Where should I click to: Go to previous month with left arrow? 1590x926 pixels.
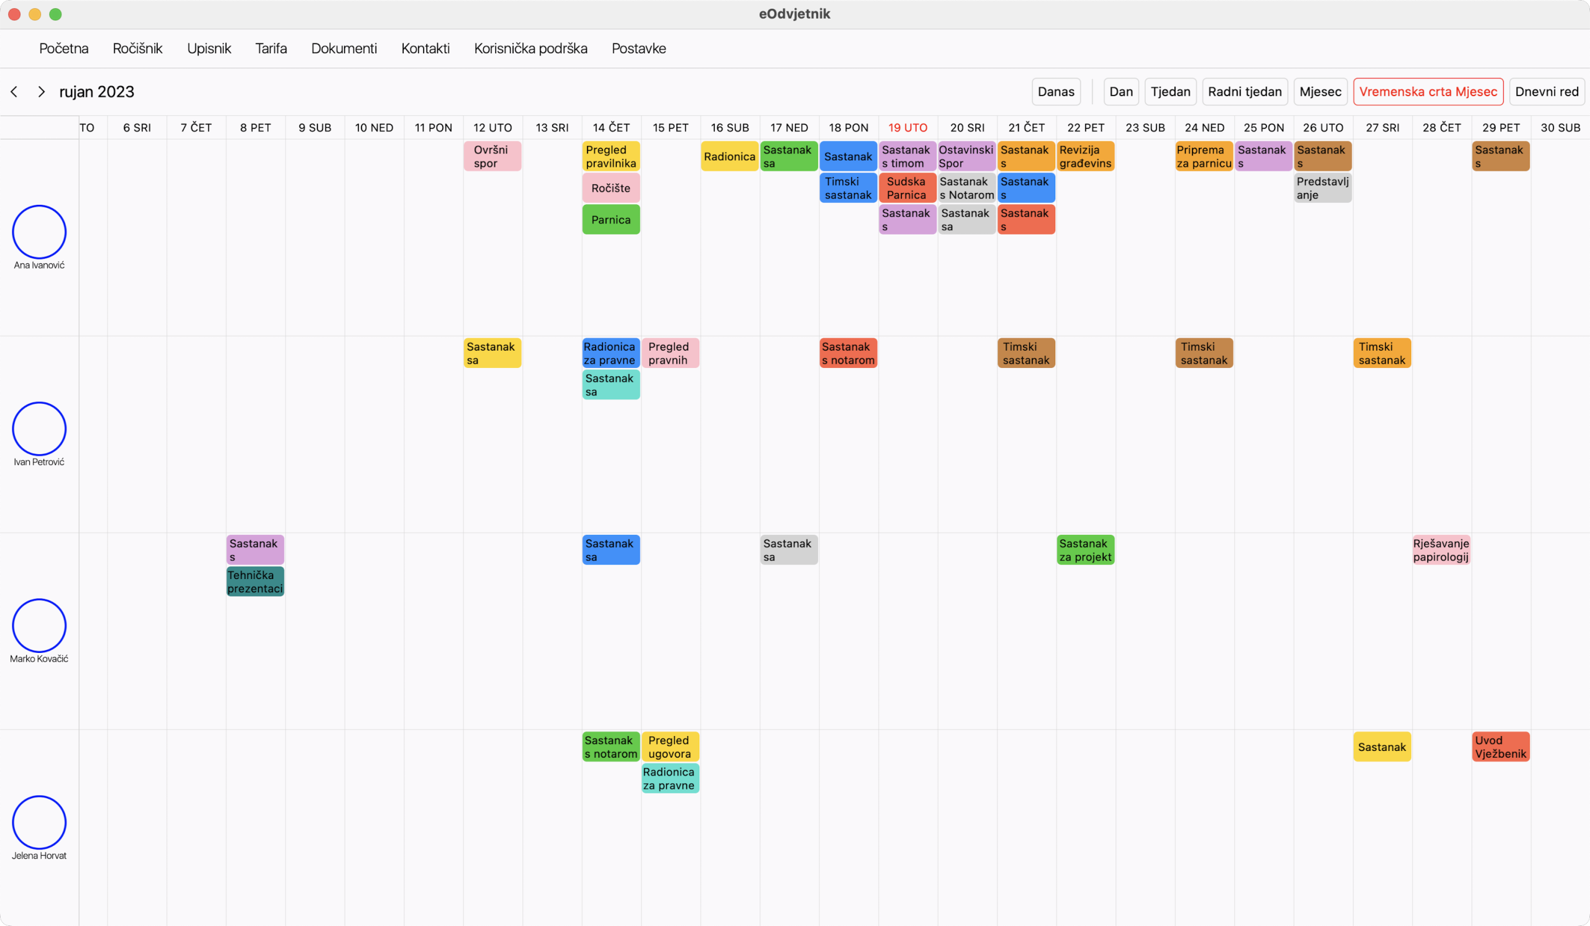point(14,92)
